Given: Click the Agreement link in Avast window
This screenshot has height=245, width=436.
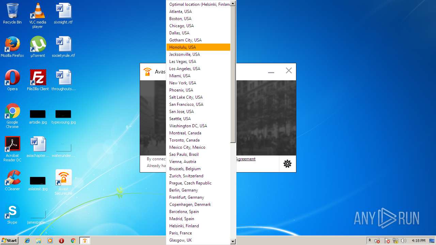Looking at the screenshot, I should pos(245,159).
